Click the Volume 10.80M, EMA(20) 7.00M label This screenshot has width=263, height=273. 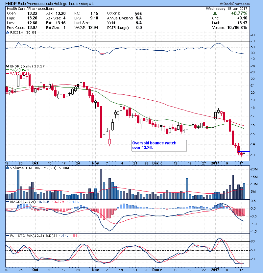39,168
